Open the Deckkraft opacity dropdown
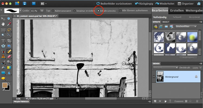203x108 pixels. pyautogui.click(x=201, y=68)
